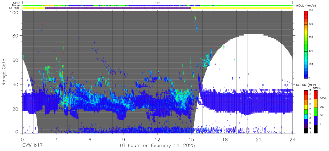Click the 18 tick on the UT axis

(225, 140)
